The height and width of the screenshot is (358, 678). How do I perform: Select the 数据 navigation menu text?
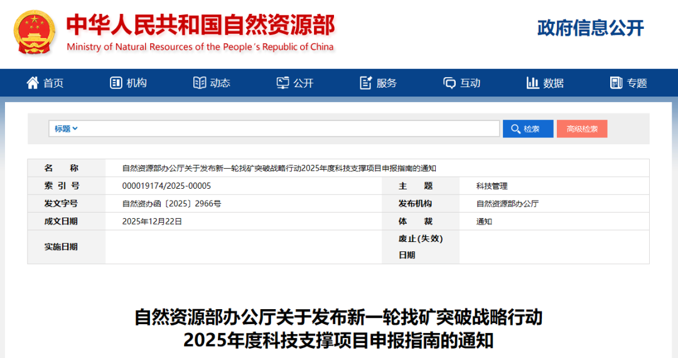pos(554,83)
